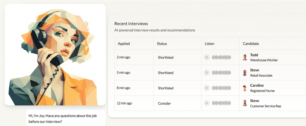
Task: Click the Retail Associate Steve avatar
Action: 245,73
